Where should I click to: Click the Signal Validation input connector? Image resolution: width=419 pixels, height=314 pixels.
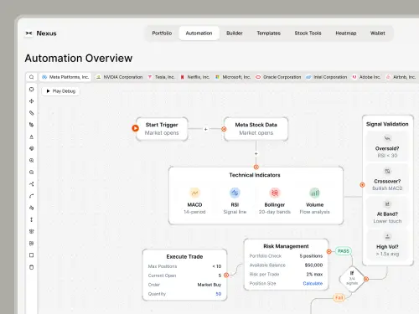pyautogui.click(x=362, y=185)
